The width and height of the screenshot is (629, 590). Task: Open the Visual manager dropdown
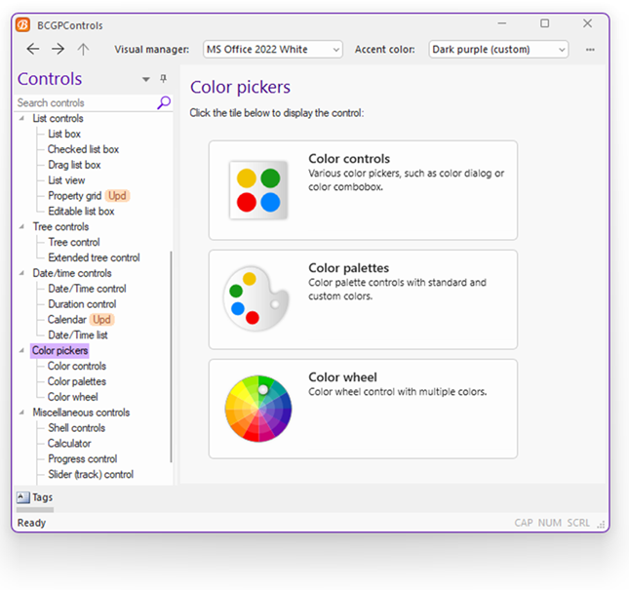pos(272,49)
